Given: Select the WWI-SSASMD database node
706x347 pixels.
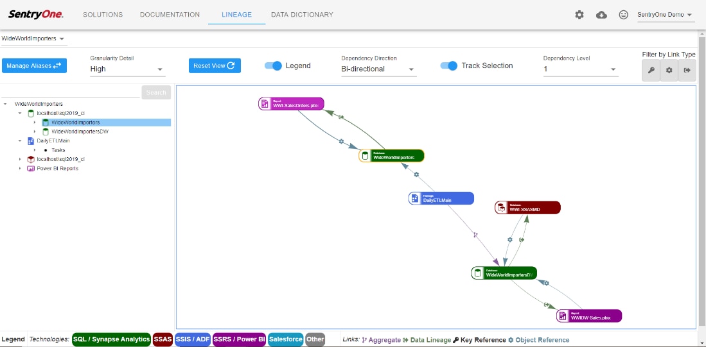Looking at the screenshot, I should point(527,208).
